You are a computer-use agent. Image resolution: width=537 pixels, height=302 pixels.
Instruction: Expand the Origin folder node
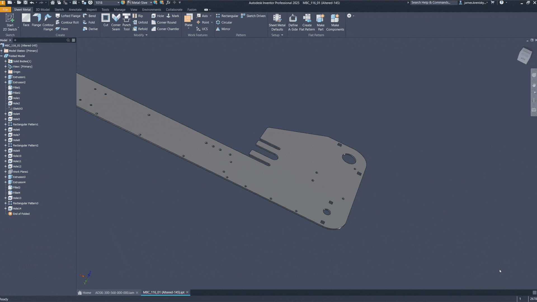pos(5,72)
